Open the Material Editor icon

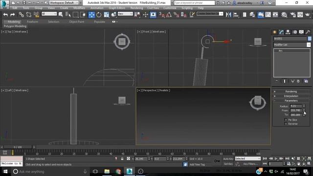click(284, 15)
